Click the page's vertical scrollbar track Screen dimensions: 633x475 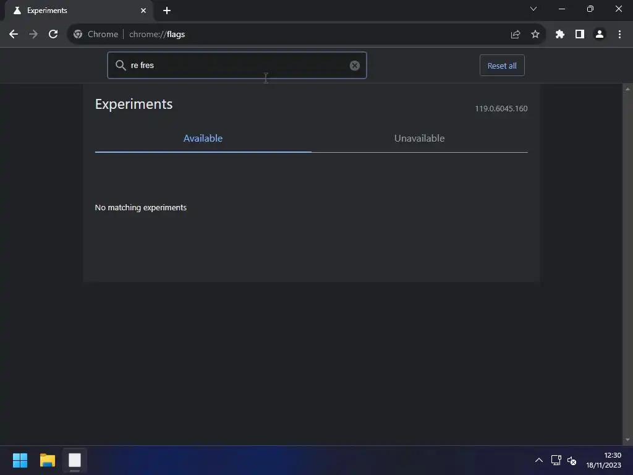click(627, 265)
